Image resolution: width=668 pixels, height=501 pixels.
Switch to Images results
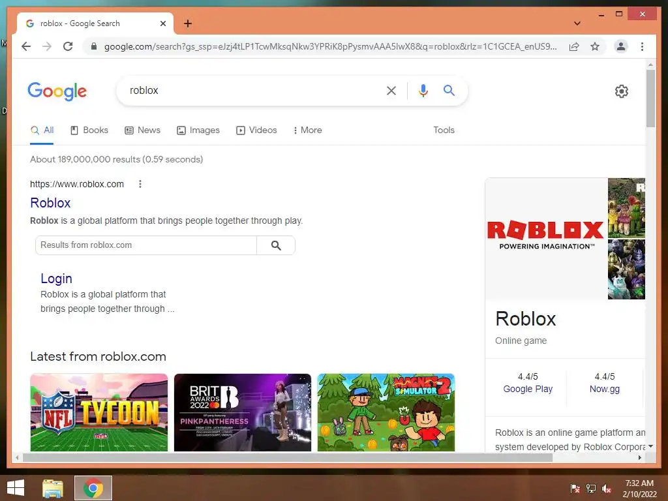(198, 130)
